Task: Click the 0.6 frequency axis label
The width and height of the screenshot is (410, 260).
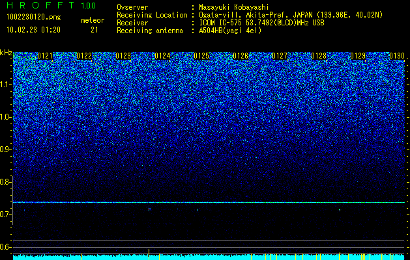Action: [5, 247]
